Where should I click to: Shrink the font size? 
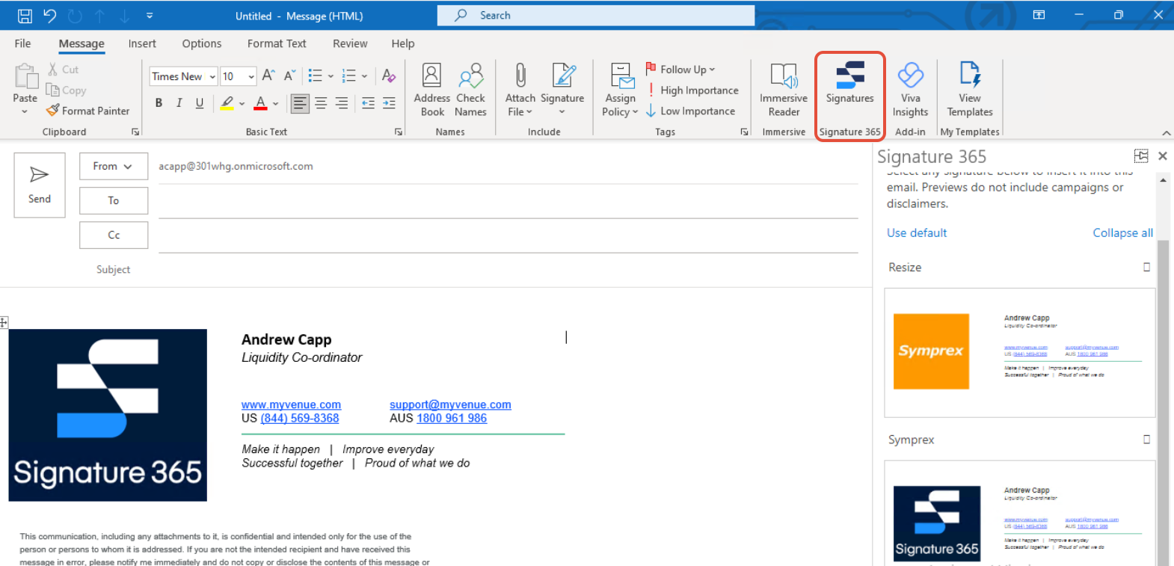click(289, 76)
